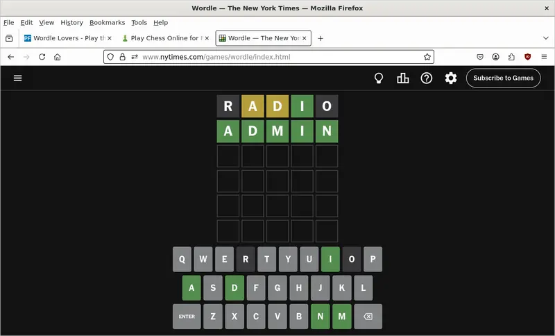The image size is (555, 336).
Task: Close the Wordle New York Times tab
Action: tap(305, 38)
